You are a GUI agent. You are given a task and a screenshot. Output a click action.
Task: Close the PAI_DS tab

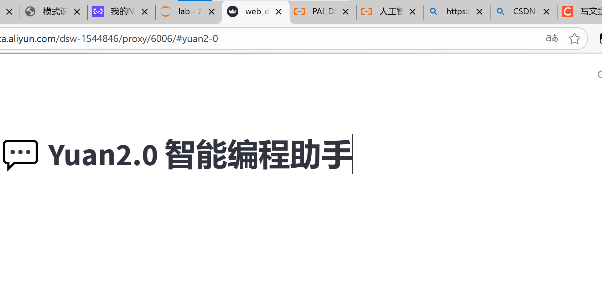[346, 12]
